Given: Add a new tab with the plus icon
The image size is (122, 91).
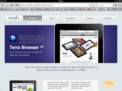Looking at the screenshot, I should [x=119, y=9].
